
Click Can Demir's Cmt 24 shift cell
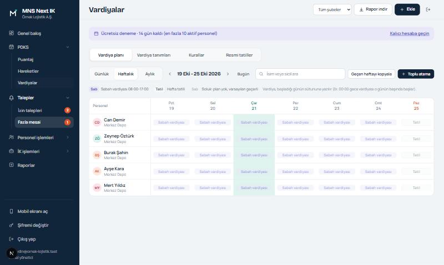point(378,122)
